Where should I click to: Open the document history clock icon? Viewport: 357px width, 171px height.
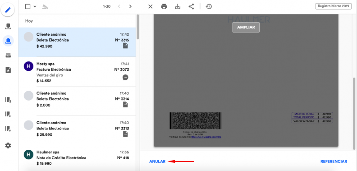209,7
